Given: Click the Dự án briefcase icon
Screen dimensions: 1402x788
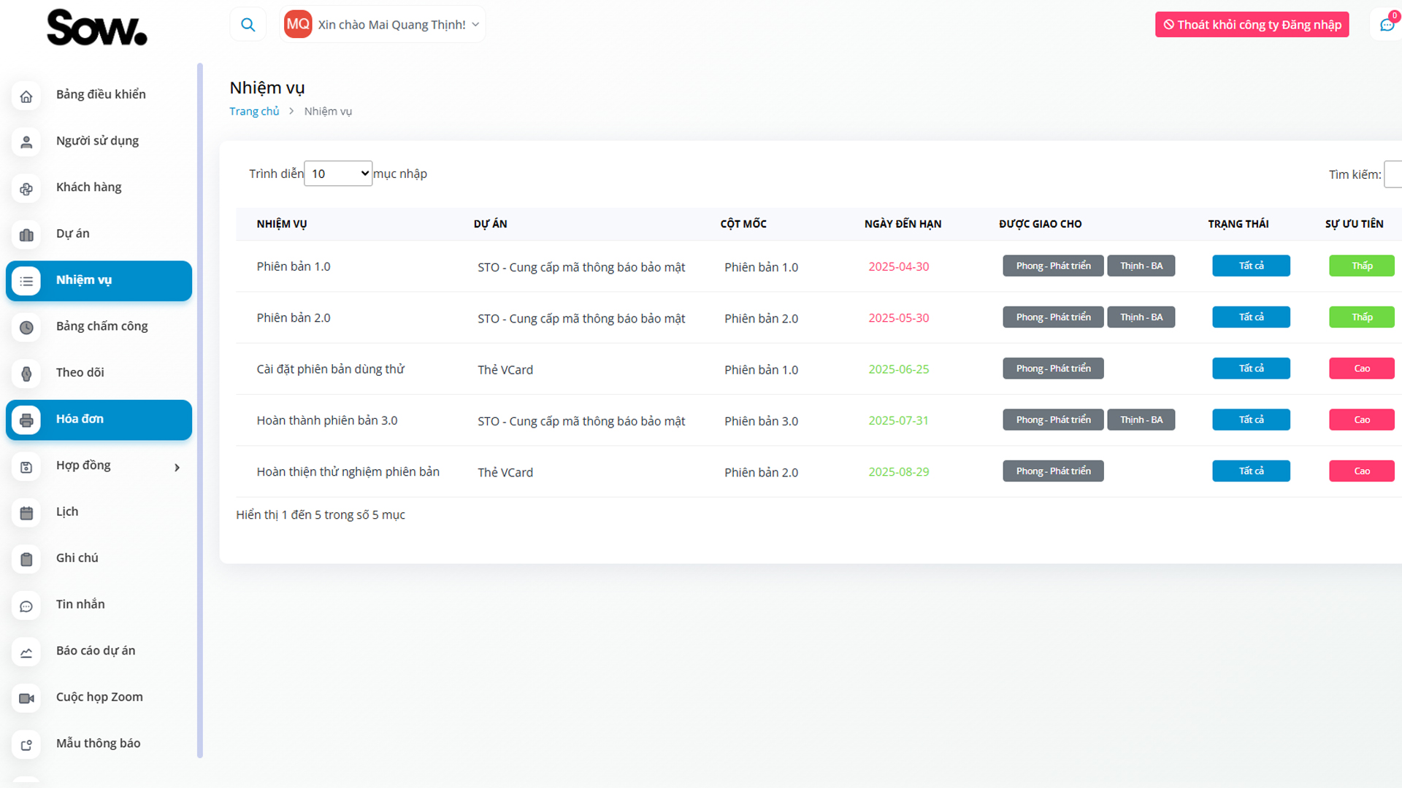Looking at the screenshot, I should tap(26, 235).
